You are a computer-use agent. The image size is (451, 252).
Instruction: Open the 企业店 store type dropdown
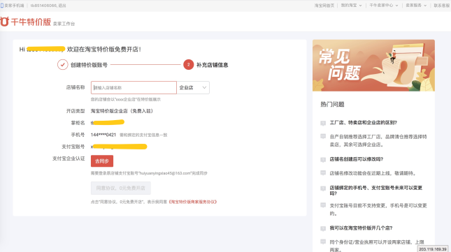click(x=193, y=87)
